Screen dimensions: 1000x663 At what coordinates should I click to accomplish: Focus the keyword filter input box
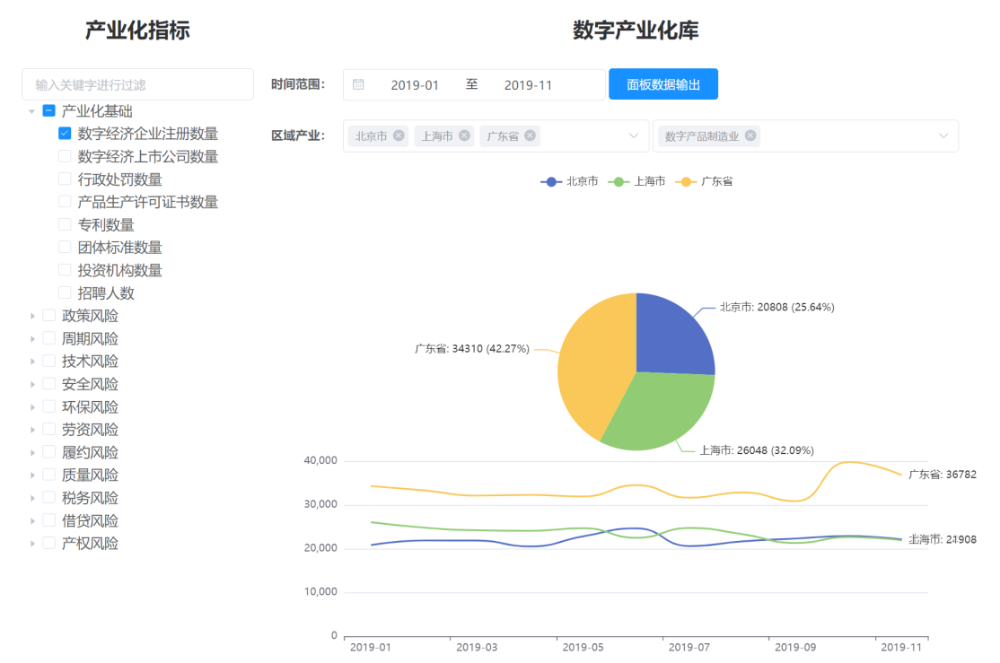point(137,84)
